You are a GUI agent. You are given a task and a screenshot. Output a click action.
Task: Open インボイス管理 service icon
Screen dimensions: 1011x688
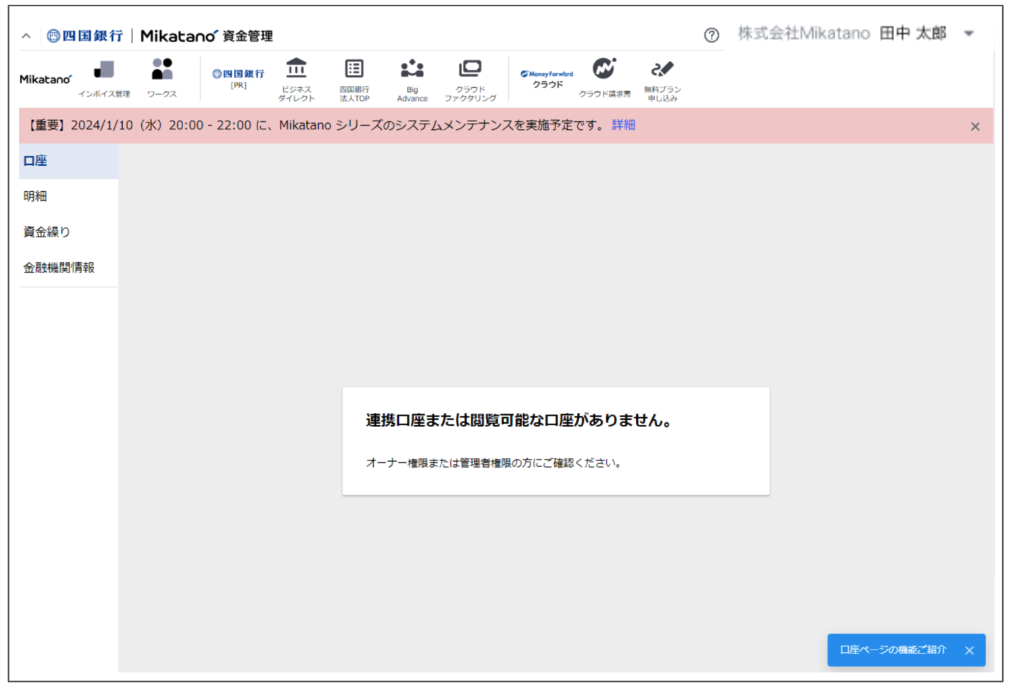click(104, 78)
